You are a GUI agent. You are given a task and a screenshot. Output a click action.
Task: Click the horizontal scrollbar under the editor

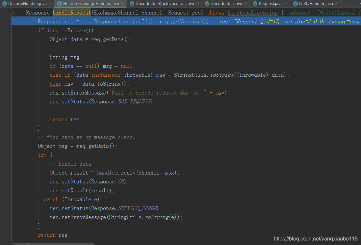tap(54, 244)
